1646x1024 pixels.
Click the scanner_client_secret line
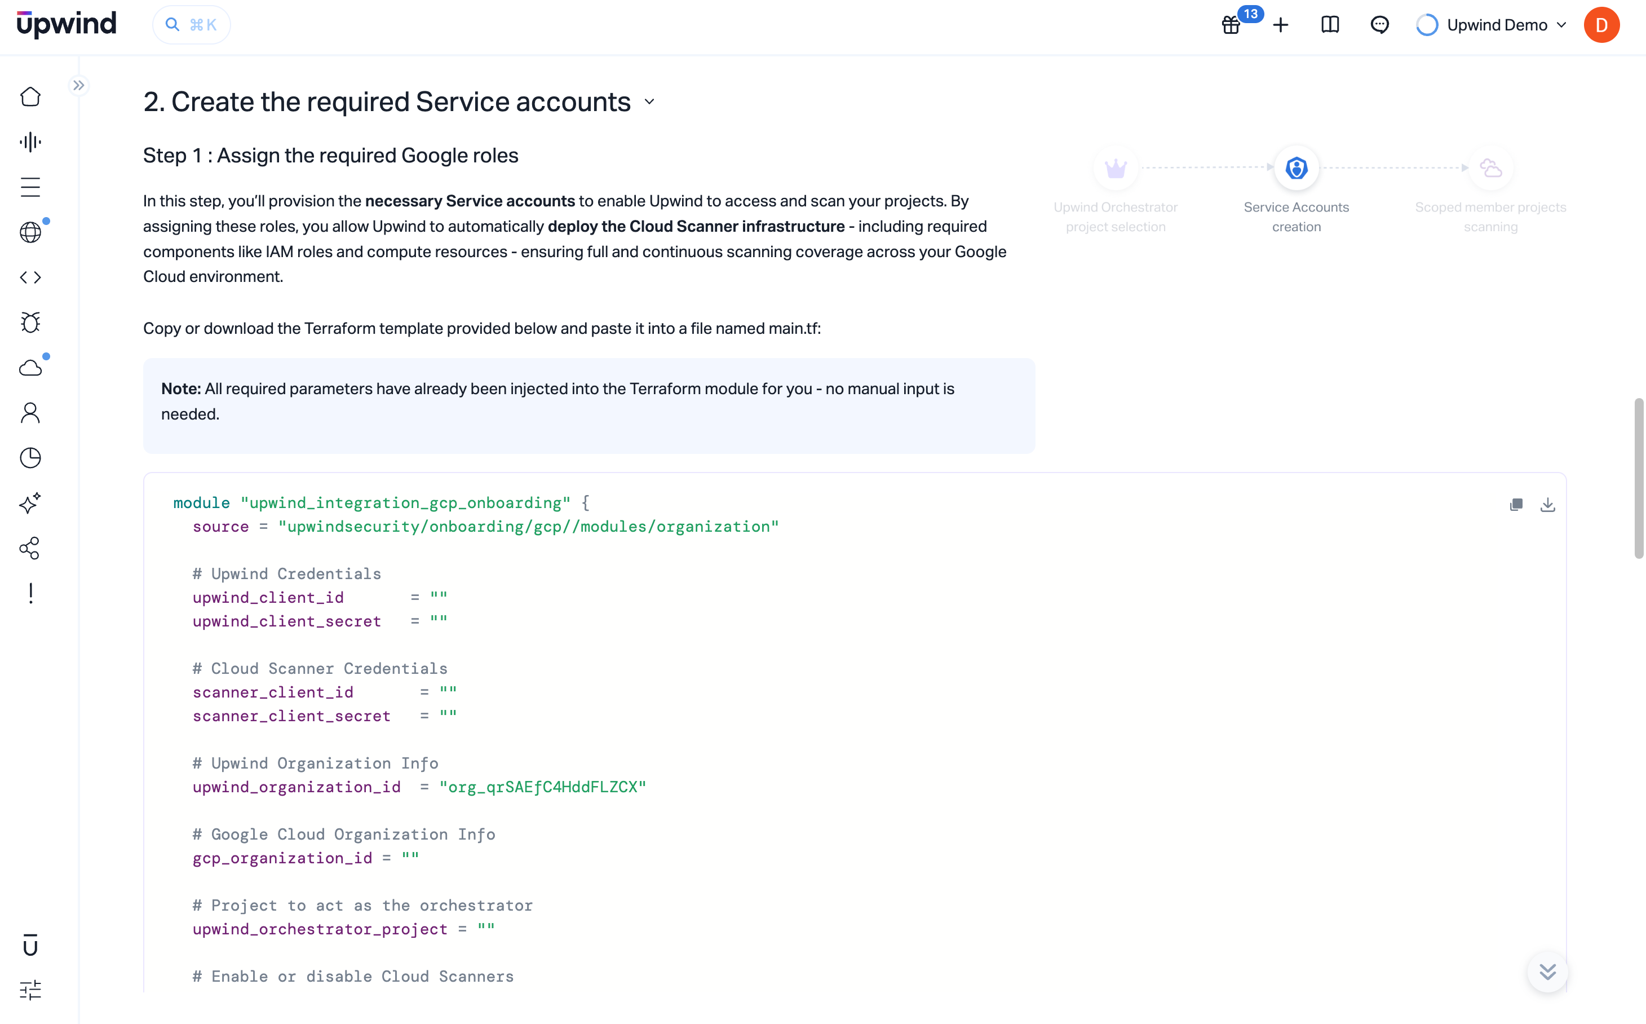324,716
